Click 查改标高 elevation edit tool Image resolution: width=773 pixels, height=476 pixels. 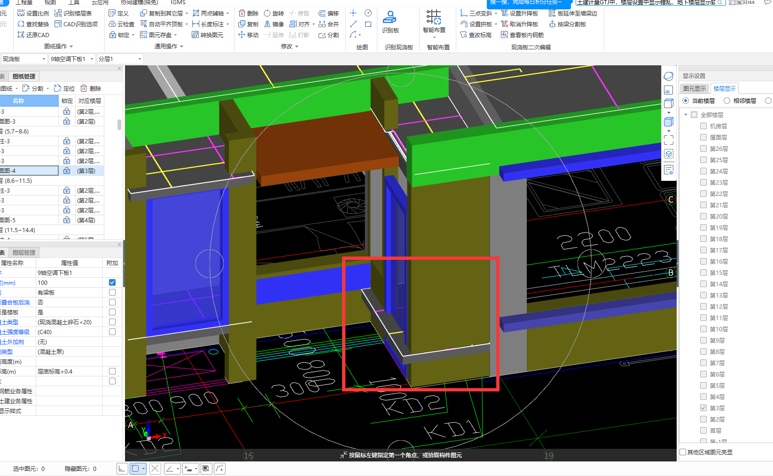coord(476,35)
